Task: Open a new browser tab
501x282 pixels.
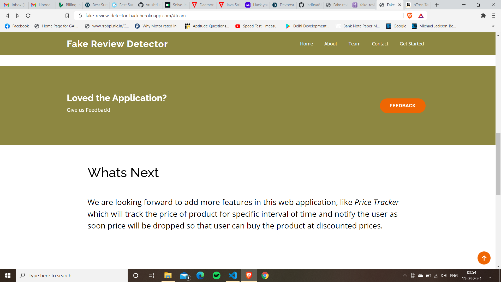Action: [x=437, y=5]
